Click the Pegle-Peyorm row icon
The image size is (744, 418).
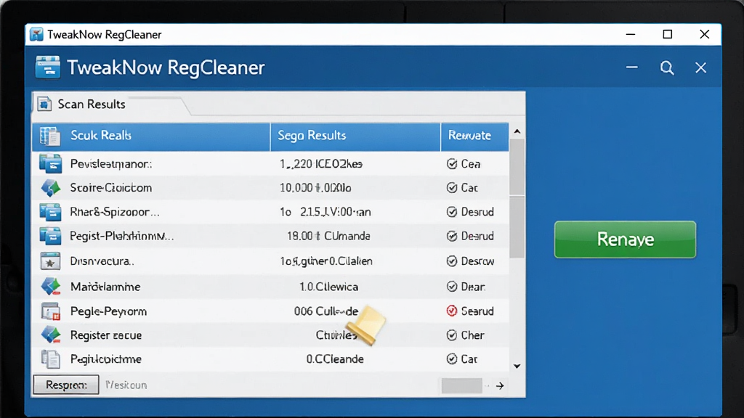[50, 311]
